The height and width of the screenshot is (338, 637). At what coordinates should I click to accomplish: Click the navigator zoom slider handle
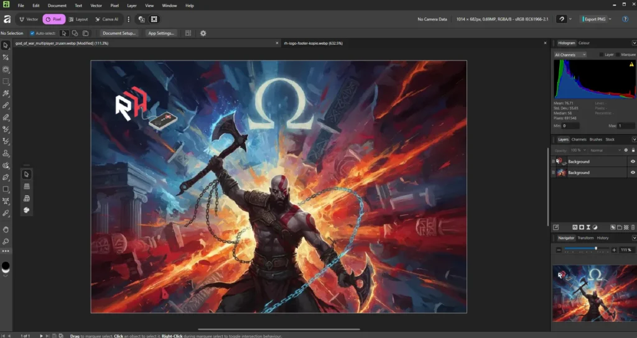(596, 249)
